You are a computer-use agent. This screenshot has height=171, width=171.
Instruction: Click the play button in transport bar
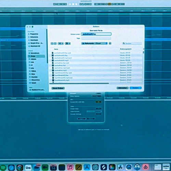click(70, 4)
